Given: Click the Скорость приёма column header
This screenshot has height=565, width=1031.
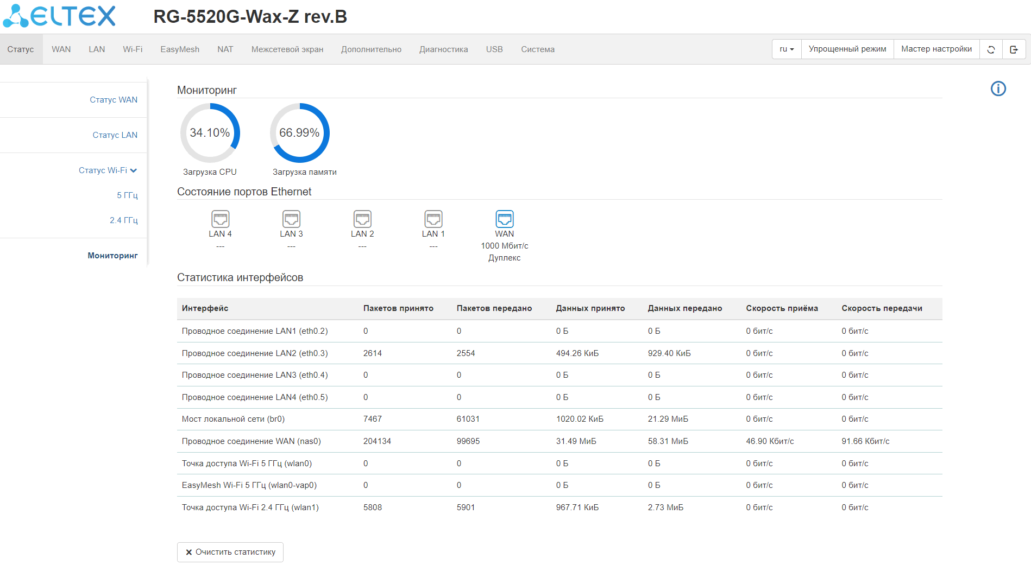Looking at the screenshot, I should tap(782, 308).
